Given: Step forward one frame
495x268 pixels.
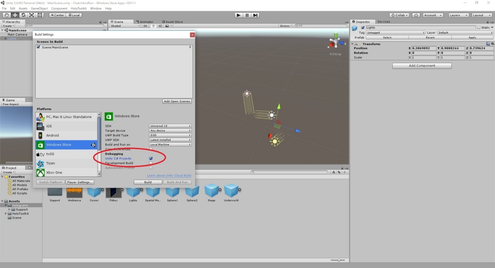Looking at the screenshot, I should (x=255, y=15).
